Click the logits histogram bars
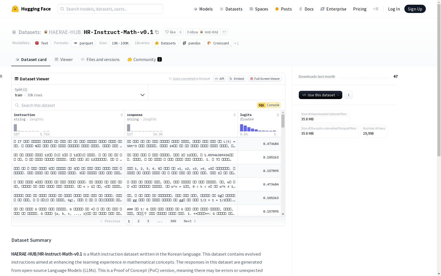The width and height of the screenshot is (441, 276). coord(258,128)
